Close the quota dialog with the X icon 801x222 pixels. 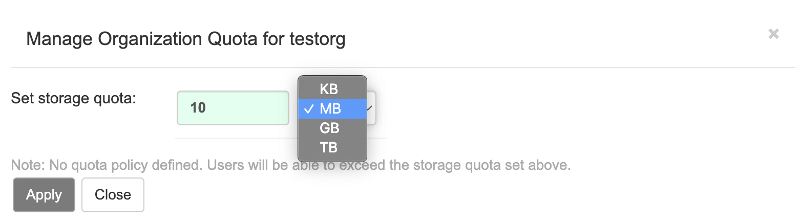click(x=773, y=34)
